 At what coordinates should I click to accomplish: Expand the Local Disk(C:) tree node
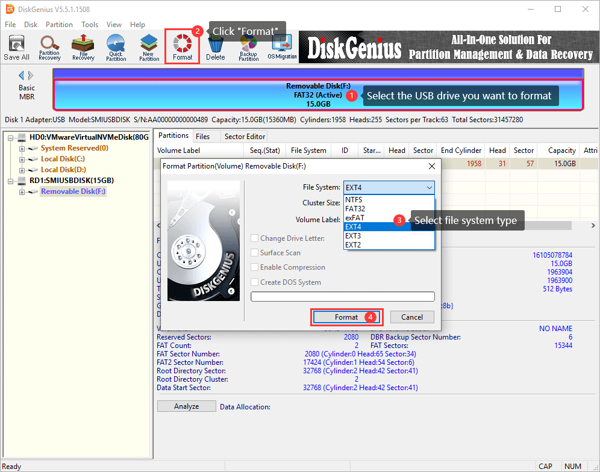[x=22, y=160]
